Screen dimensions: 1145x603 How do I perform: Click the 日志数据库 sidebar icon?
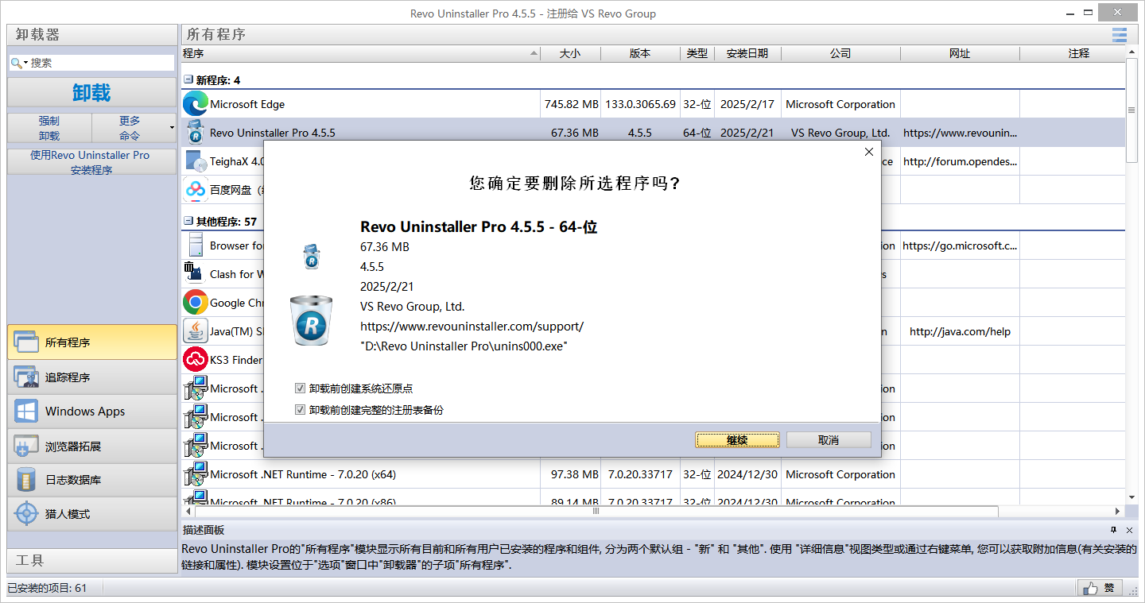click(x=26, y=480)
